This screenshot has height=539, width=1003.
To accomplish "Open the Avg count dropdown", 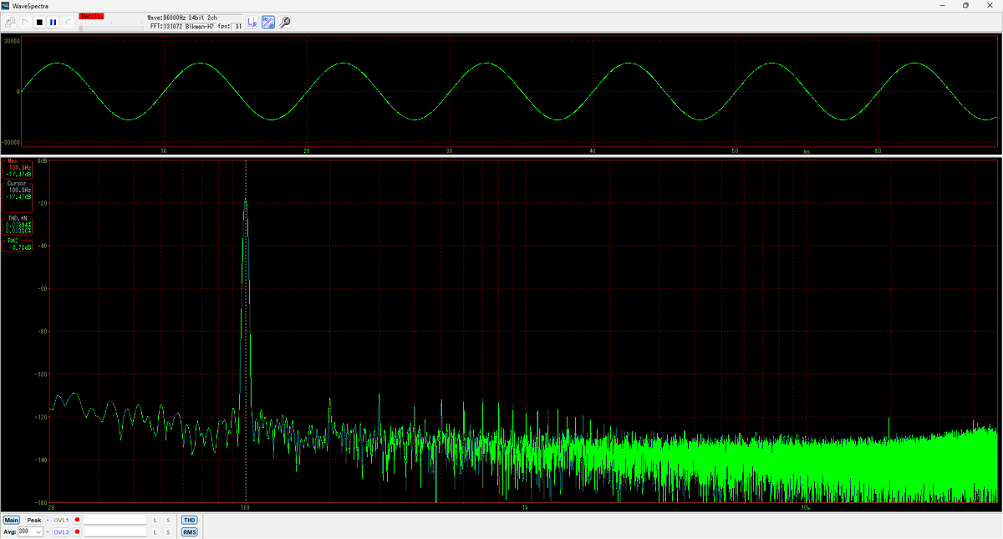I will 30,531.
